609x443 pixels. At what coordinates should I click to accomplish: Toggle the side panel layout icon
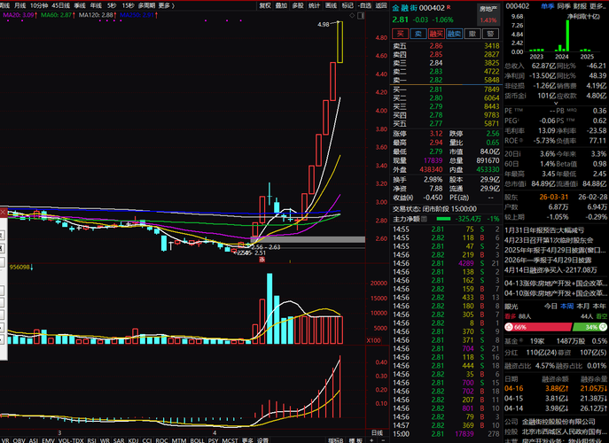[x=361, y=16]
